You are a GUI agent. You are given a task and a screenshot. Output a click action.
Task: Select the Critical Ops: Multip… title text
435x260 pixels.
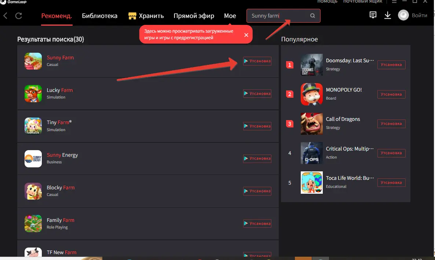tap(350, 149)
